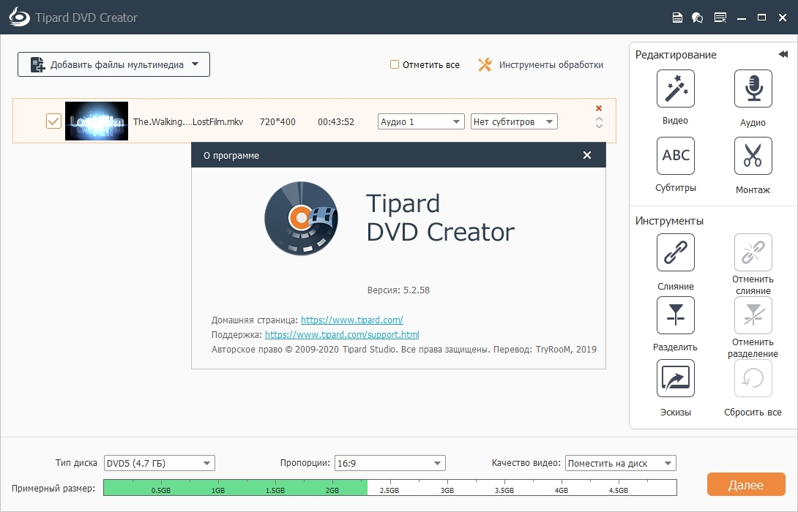Open the aspect ratio 16:9 dropdown
This screenshot has width=798, height=512.
click(x=389, y=463)
